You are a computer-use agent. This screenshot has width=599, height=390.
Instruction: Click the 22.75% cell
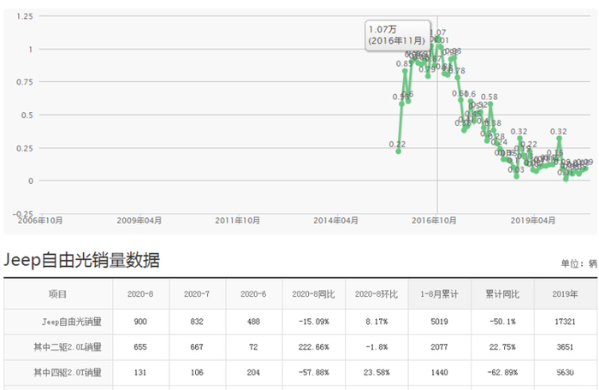(502, 347)
